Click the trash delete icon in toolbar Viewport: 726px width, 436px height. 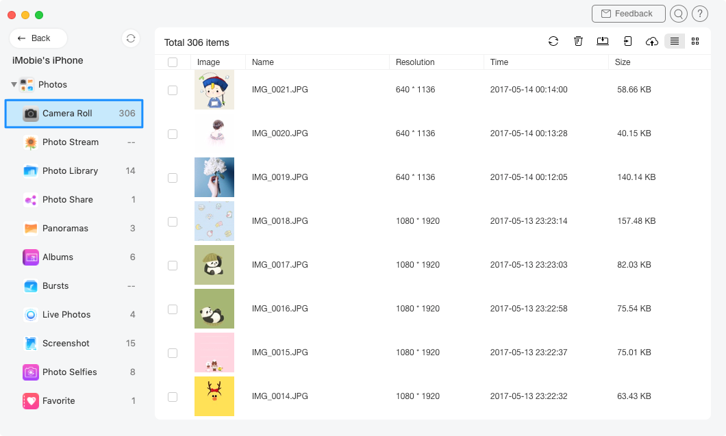point(578,42)
